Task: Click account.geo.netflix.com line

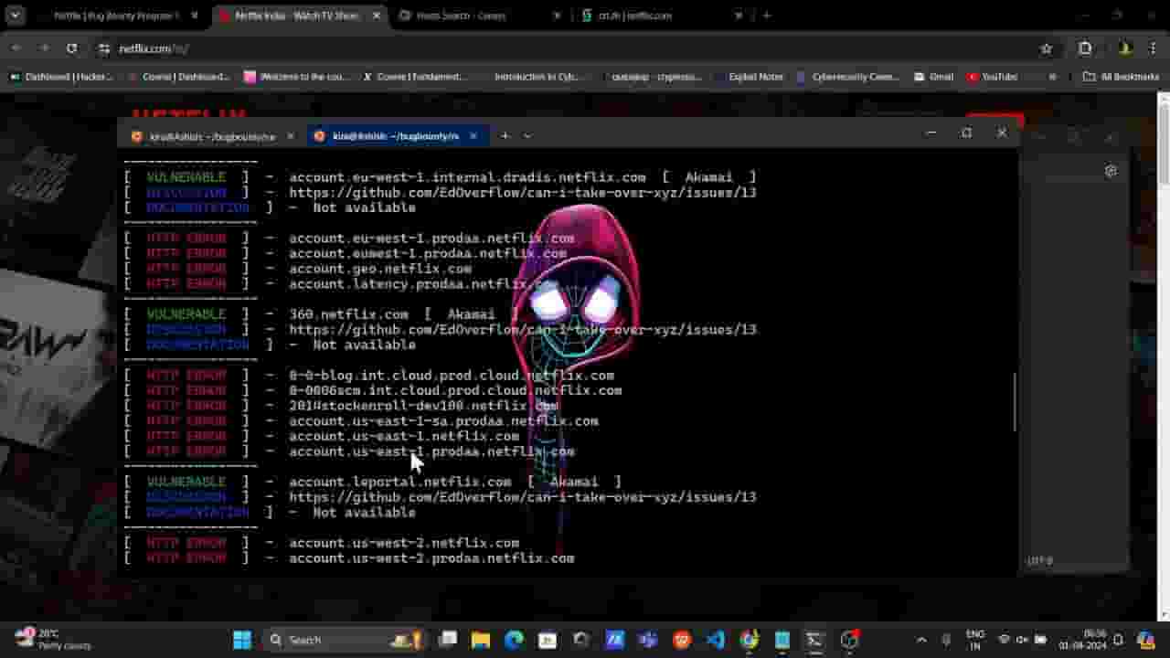Action: pyautogui.click(x=380, y=269)
